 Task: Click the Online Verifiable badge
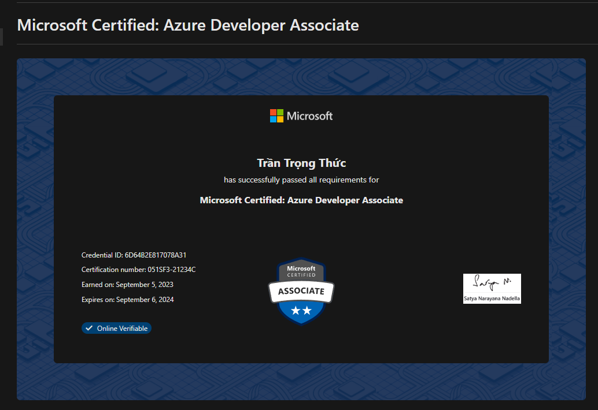click(116, 328)
